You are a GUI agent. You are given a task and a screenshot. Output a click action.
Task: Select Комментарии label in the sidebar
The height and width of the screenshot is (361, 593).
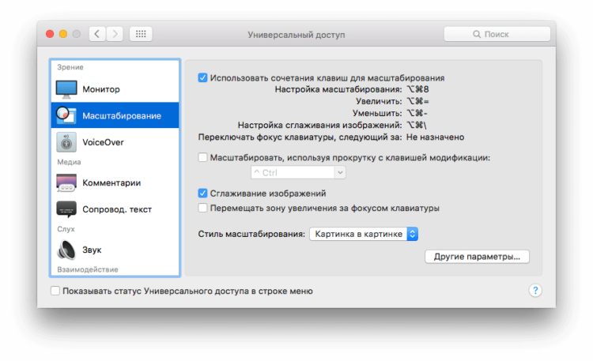[x=111, y=183]
